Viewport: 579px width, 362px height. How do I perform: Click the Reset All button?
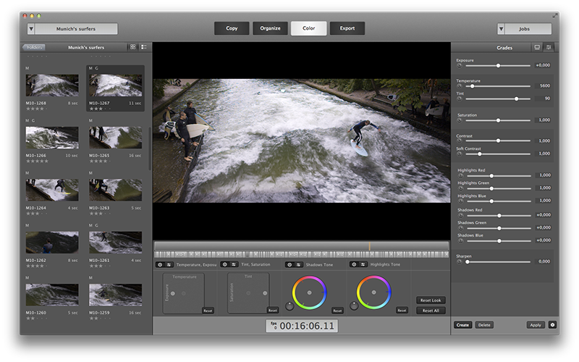[431, 311]
